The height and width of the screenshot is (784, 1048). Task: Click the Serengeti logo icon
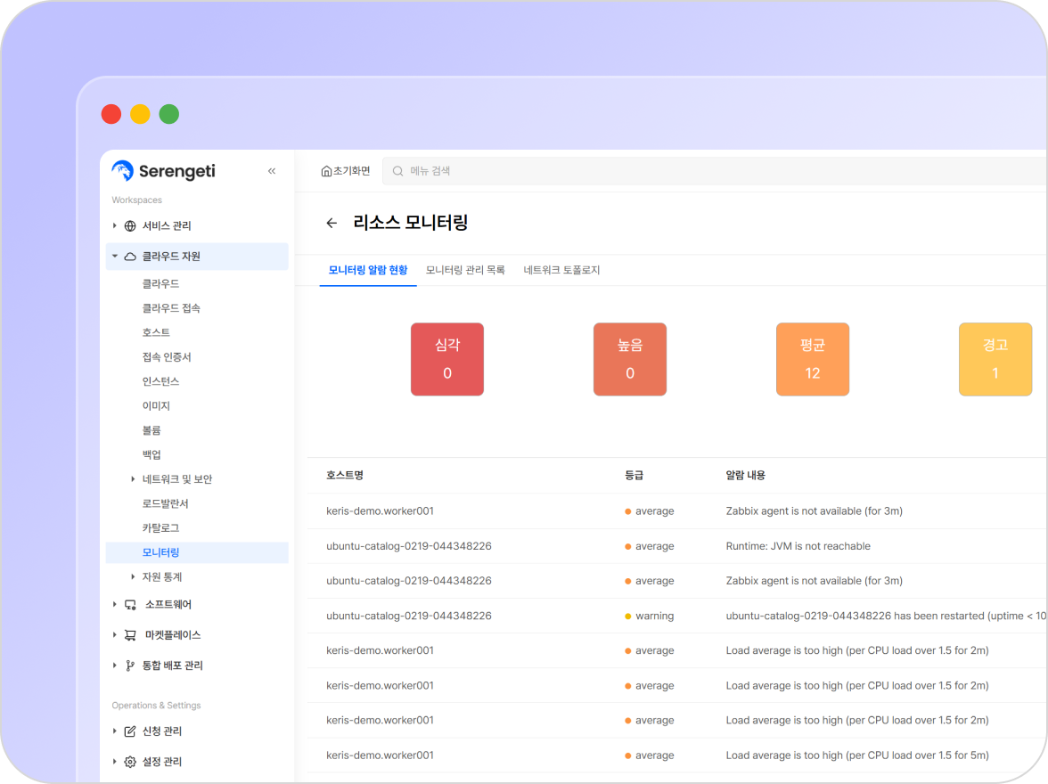click(x=123, y=171)
